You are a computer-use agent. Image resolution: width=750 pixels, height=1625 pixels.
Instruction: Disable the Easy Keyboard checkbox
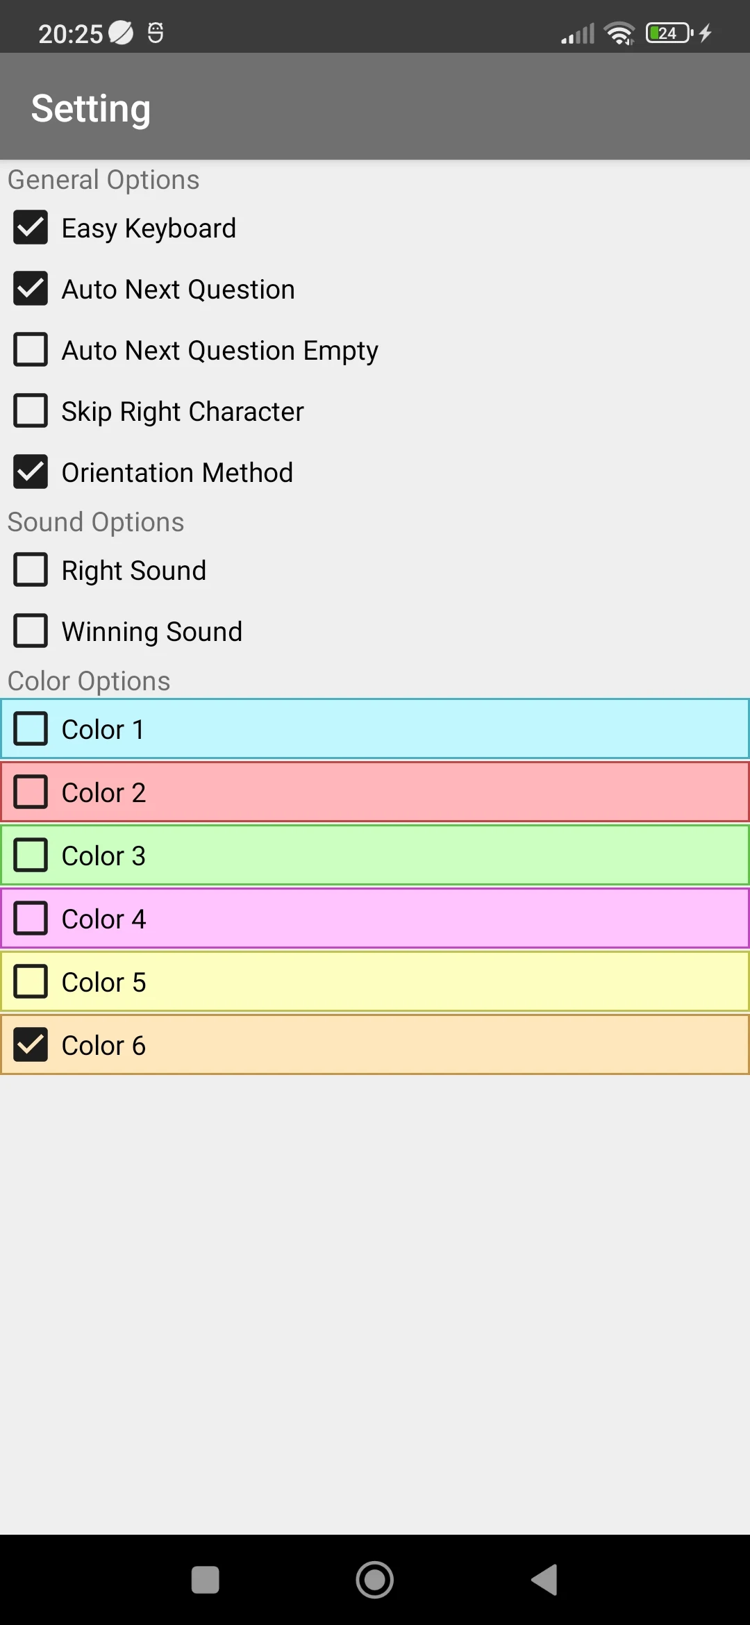(31, 228)
